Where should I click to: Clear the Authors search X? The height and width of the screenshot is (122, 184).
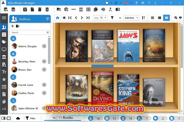(48, 32)
